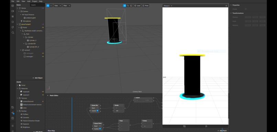Click the stop icon in the left sidebar
This screenshot has height=132, width=277.
[12, 22]
